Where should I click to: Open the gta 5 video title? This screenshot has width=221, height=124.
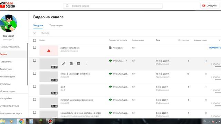[x=63, y=87]
